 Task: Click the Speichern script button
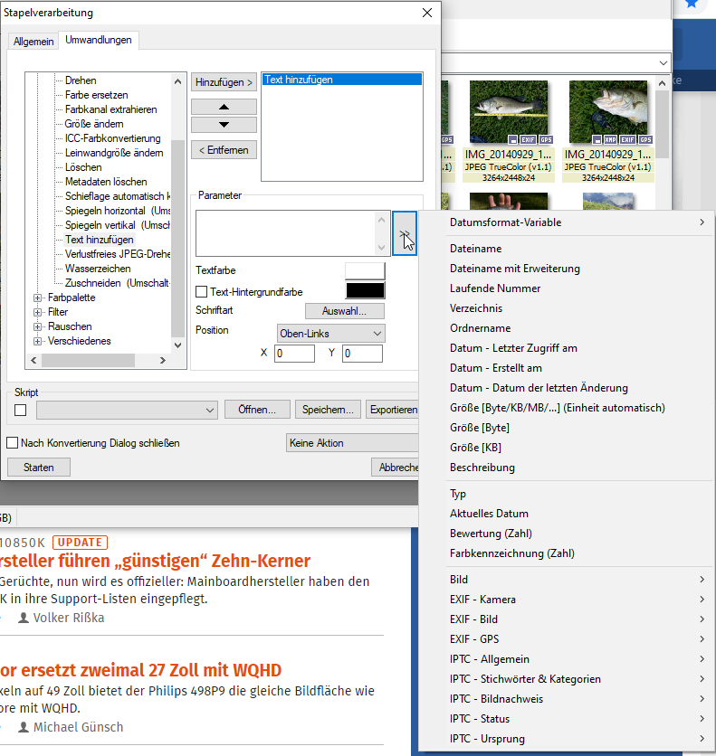[328, 410]
